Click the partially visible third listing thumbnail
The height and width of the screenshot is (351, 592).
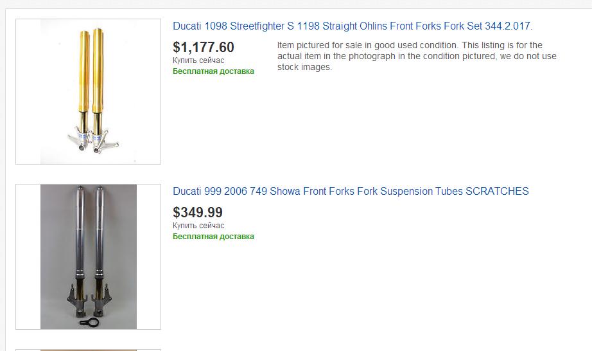pos(88,350)
